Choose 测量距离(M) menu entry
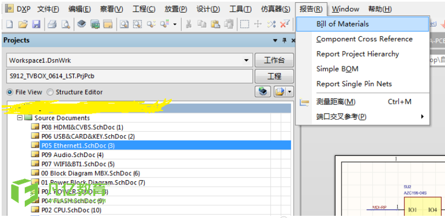 (362, 102)
